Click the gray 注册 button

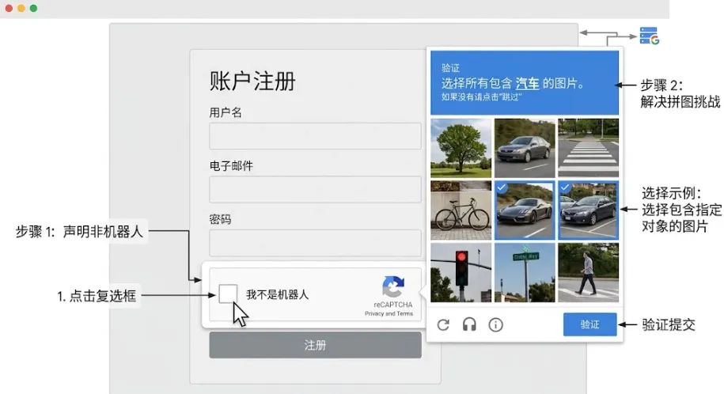click(x=315, y=345)
